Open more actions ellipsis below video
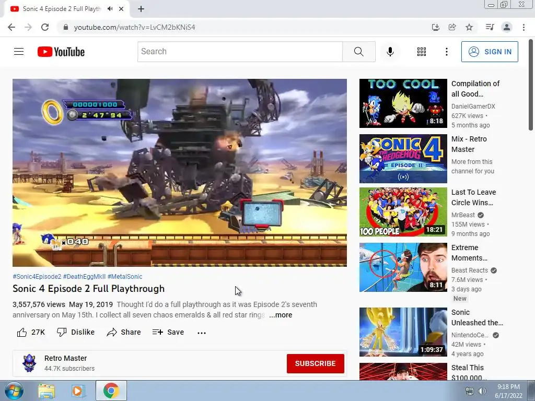This screenshot has width=535, height=401. click(x=202, y=333)
